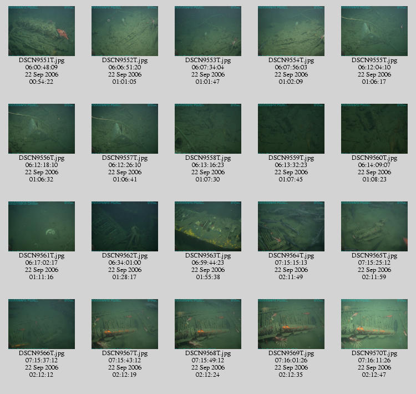Select the DSCN9557T.jpg image thumbnail
416x394 pixels.
click(x=125, y=129)
